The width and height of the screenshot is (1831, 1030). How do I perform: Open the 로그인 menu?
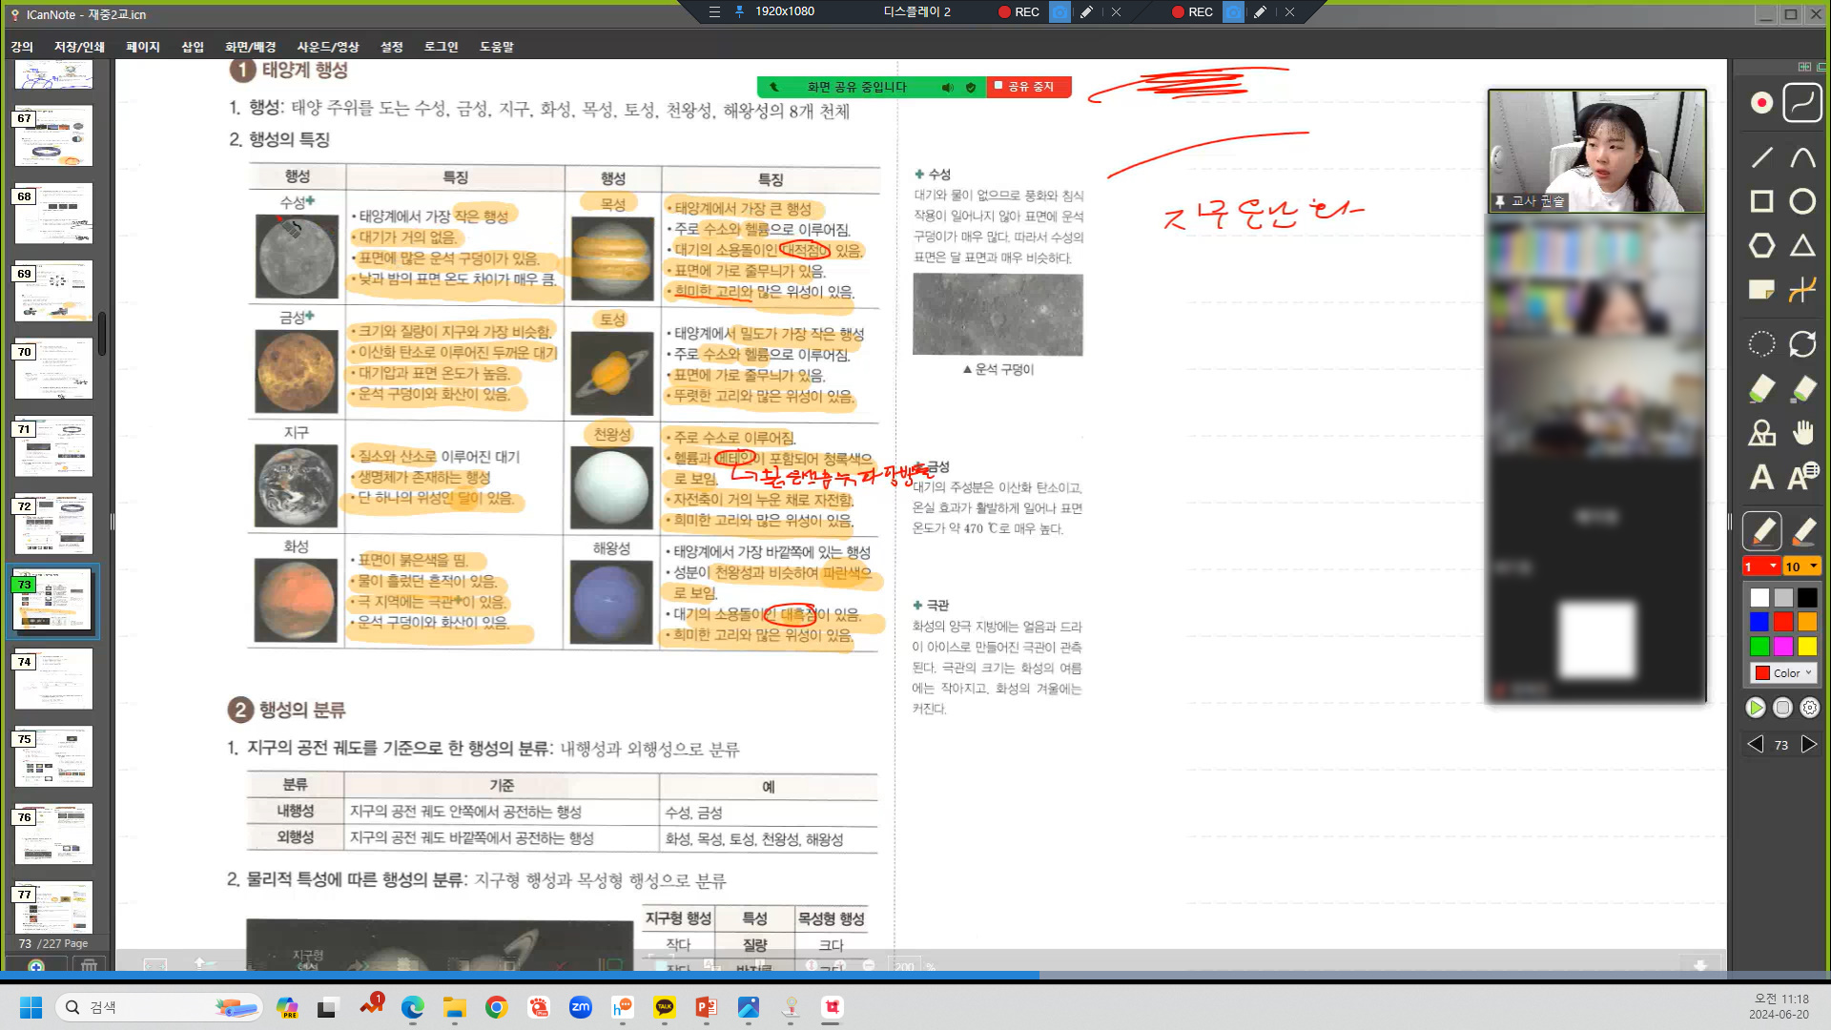pos(442,47)
